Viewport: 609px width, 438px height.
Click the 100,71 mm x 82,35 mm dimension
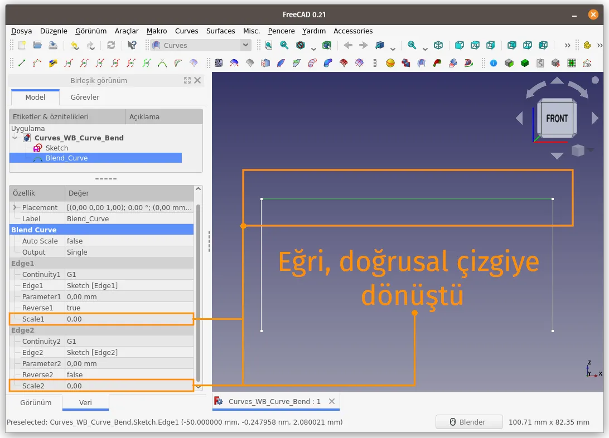point(549,422)
